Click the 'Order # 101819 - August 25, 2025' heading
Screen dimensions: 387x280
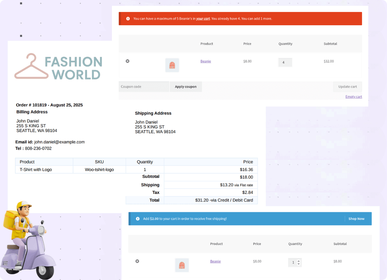[x=49, y=105]
